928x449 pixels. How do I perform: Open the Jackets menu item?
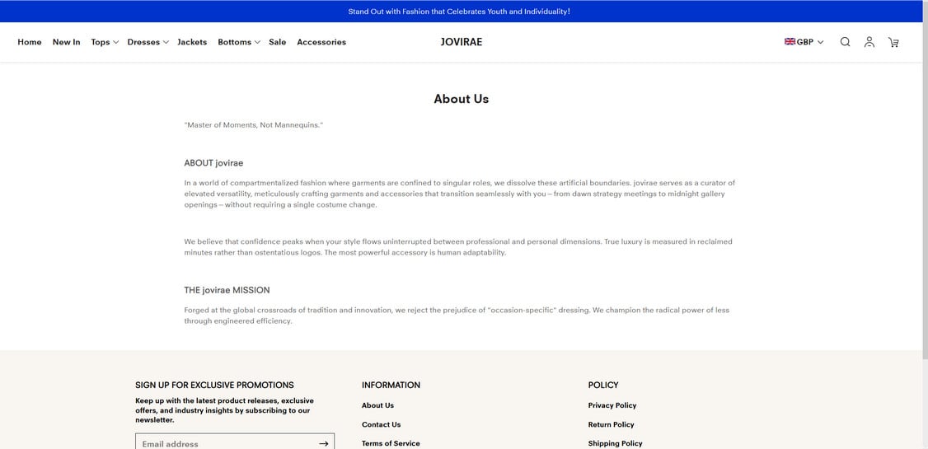pos(192,42)
